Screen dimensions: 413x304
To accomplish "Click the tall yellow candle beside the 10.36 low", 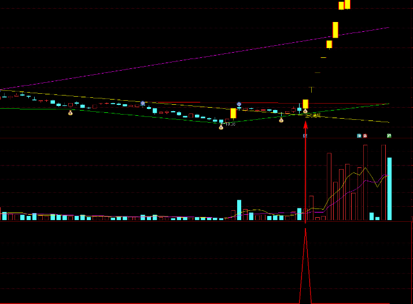I will tap(233, 113).
